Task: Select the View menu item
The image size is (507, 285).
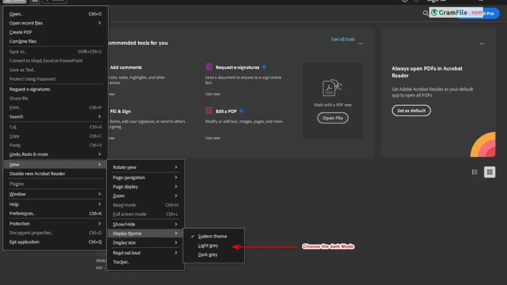Action: click(55, 164)
